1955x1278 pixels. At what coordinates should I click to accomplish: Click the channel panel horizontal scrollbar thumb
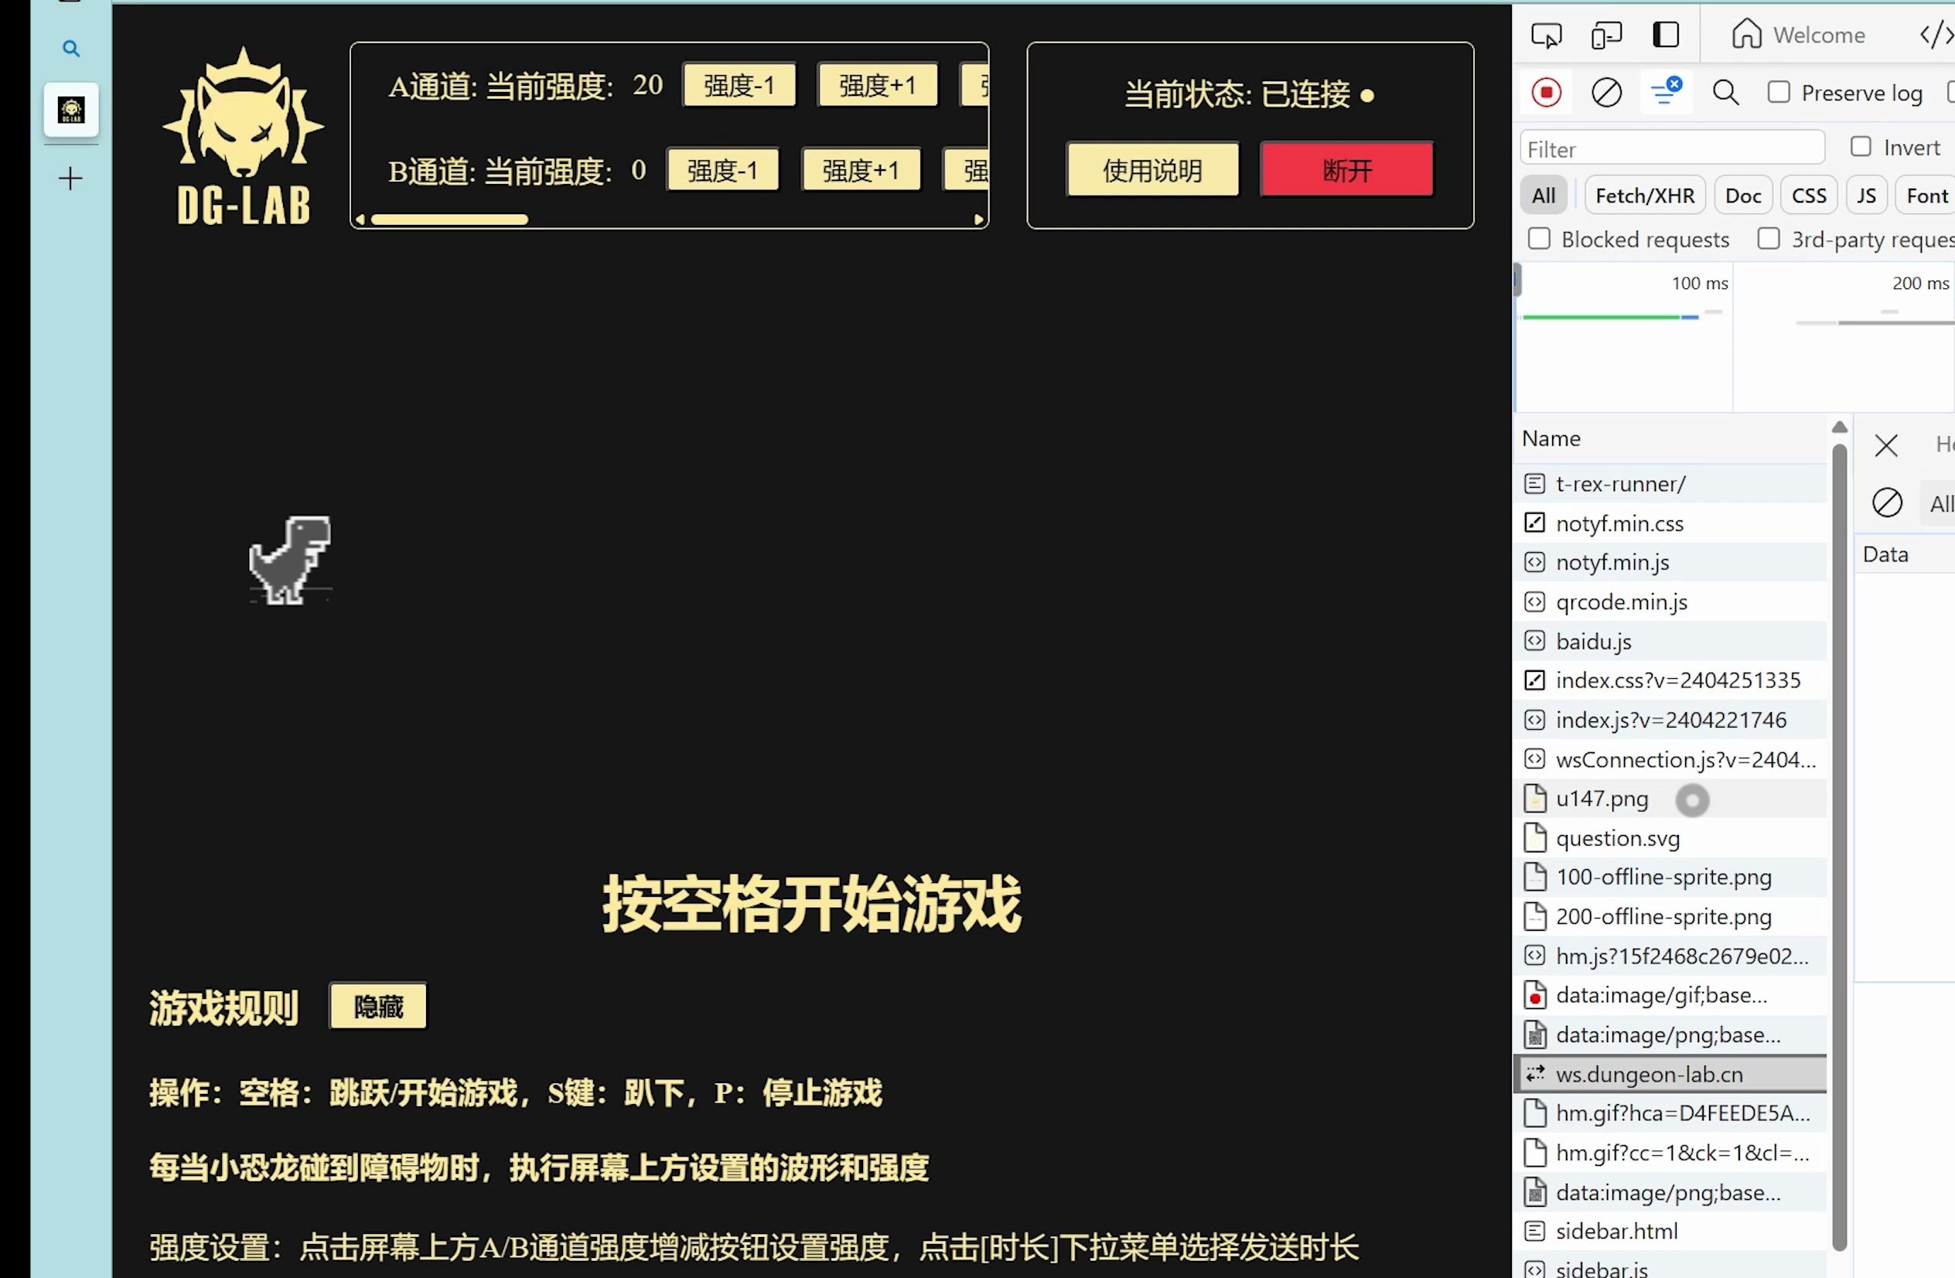(449, 220)
